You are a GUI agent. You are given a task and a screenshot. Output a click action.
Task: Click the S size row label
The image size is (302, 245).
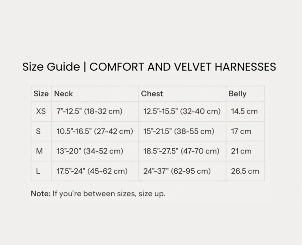(38, 131)
